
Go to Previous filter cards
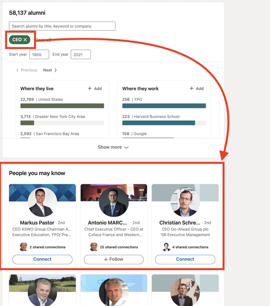tap(27, 70)
